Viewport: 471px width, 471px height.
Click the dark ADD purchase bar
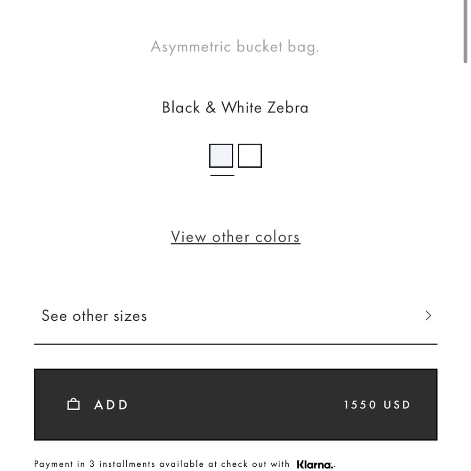235,404
